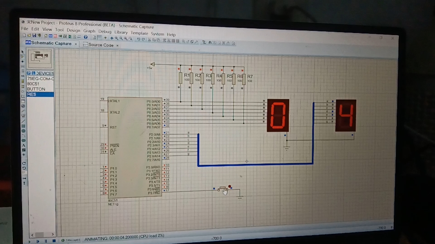Image resolution: width=435 pixels, height=244 pixels.
Task: Click the Zoom Out magnifier icon
Action: (121, 38)
